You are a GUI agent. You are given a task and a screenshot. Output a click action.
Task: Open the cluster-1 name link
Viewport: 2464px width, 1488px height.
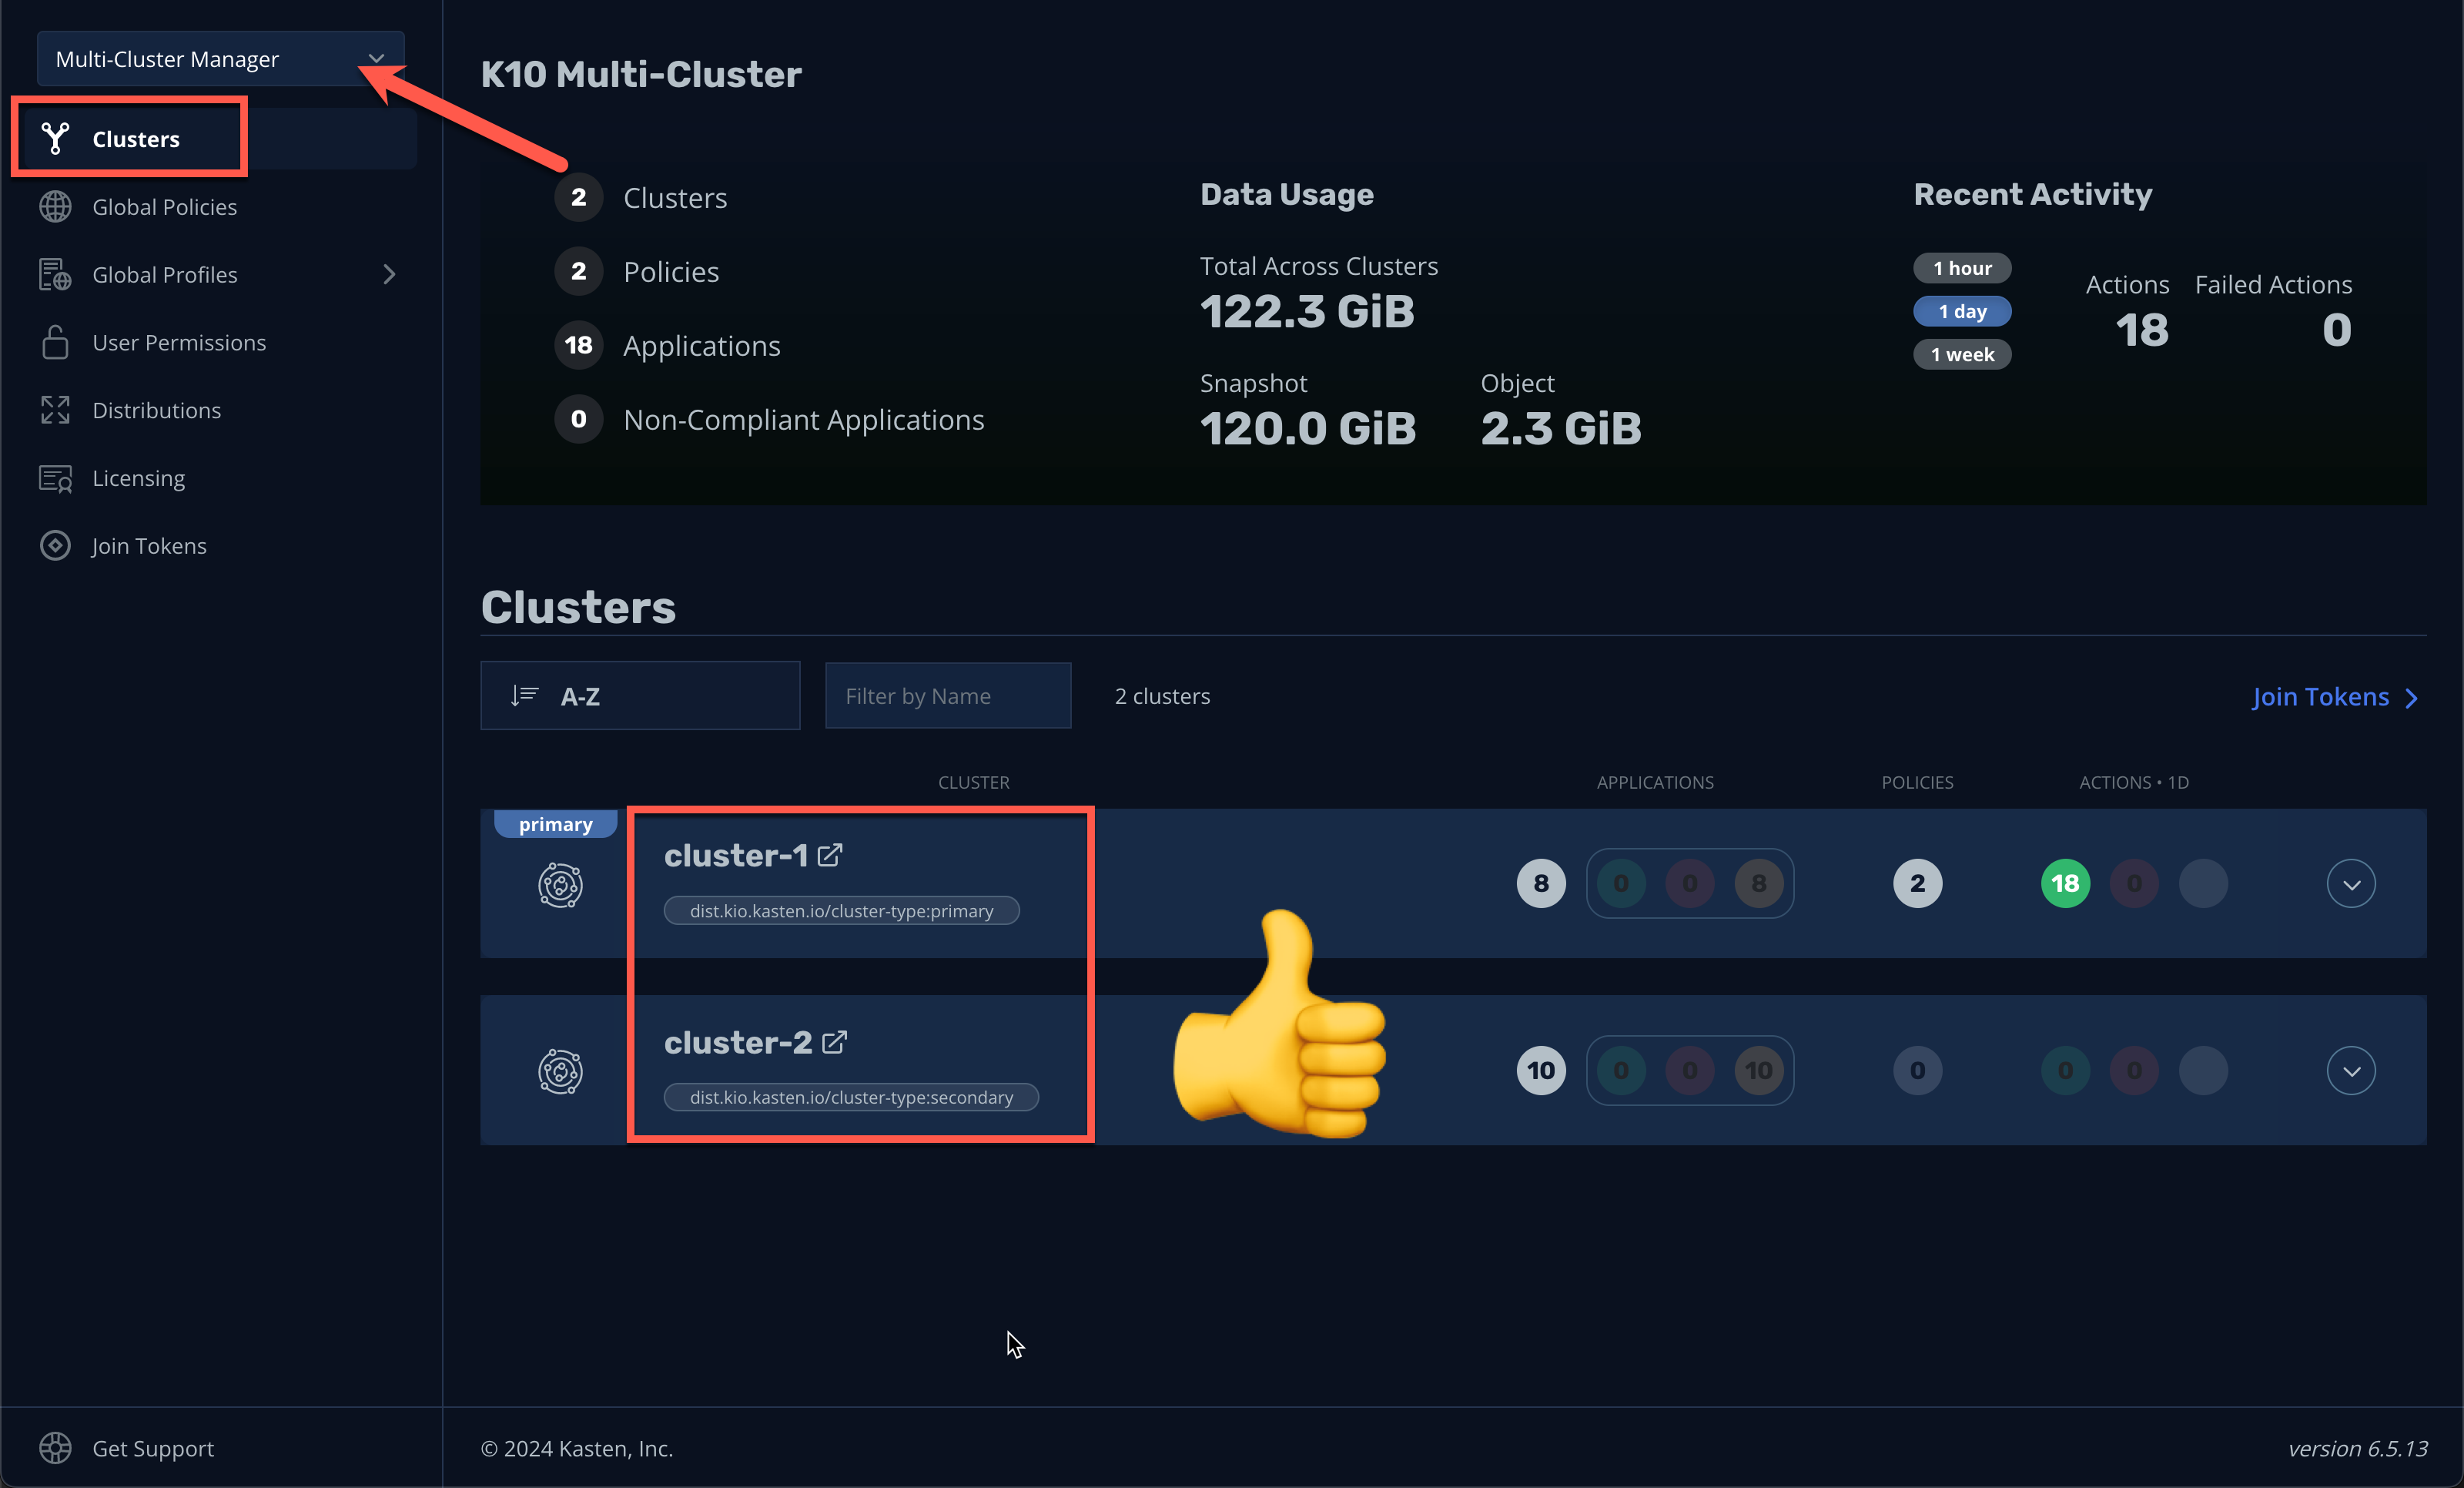click(735, 855)
